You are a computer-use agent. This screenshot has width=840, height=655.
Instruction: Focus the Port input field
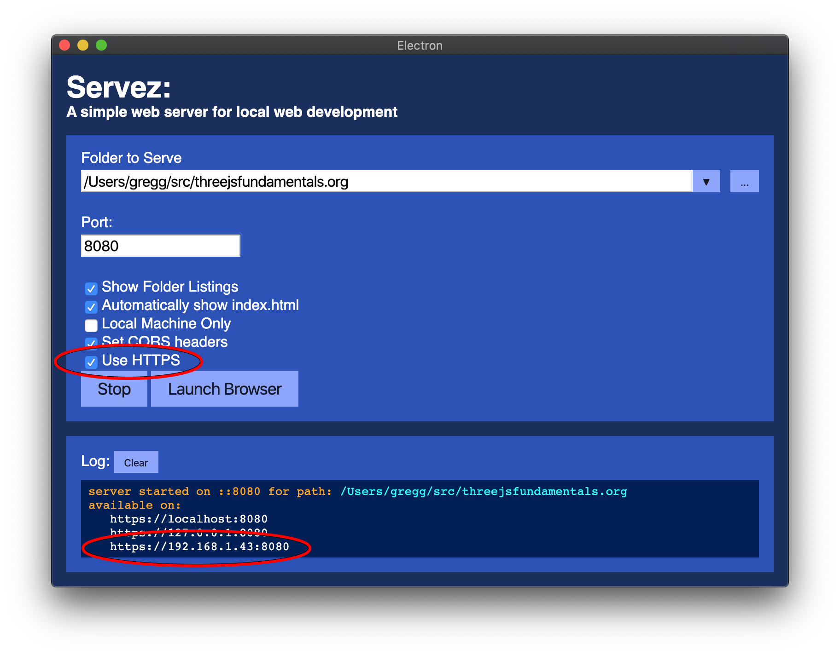[160, 246]
